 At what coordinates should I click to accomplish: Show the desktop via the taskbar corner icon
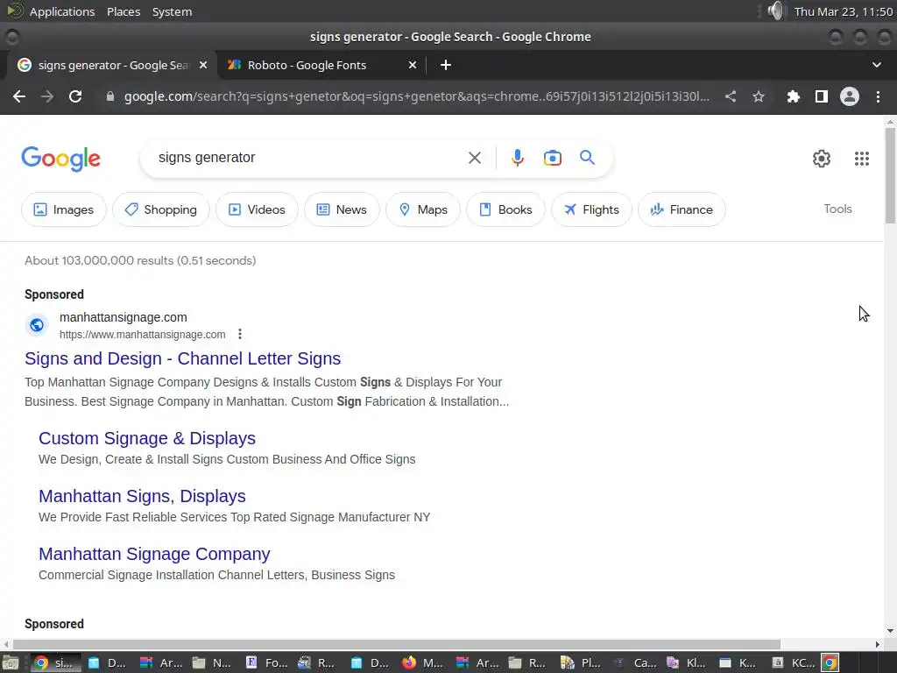point(10,662)
